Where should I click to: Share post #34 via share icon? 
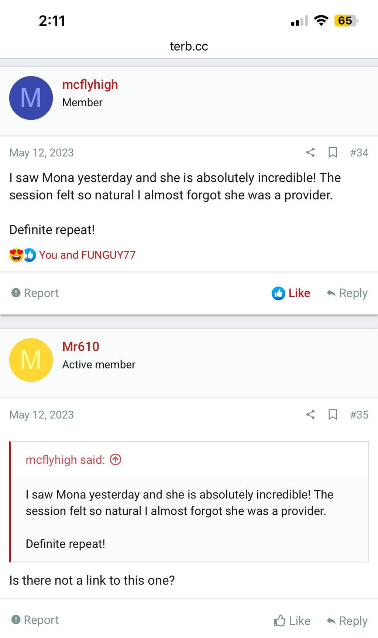[310, 152]
